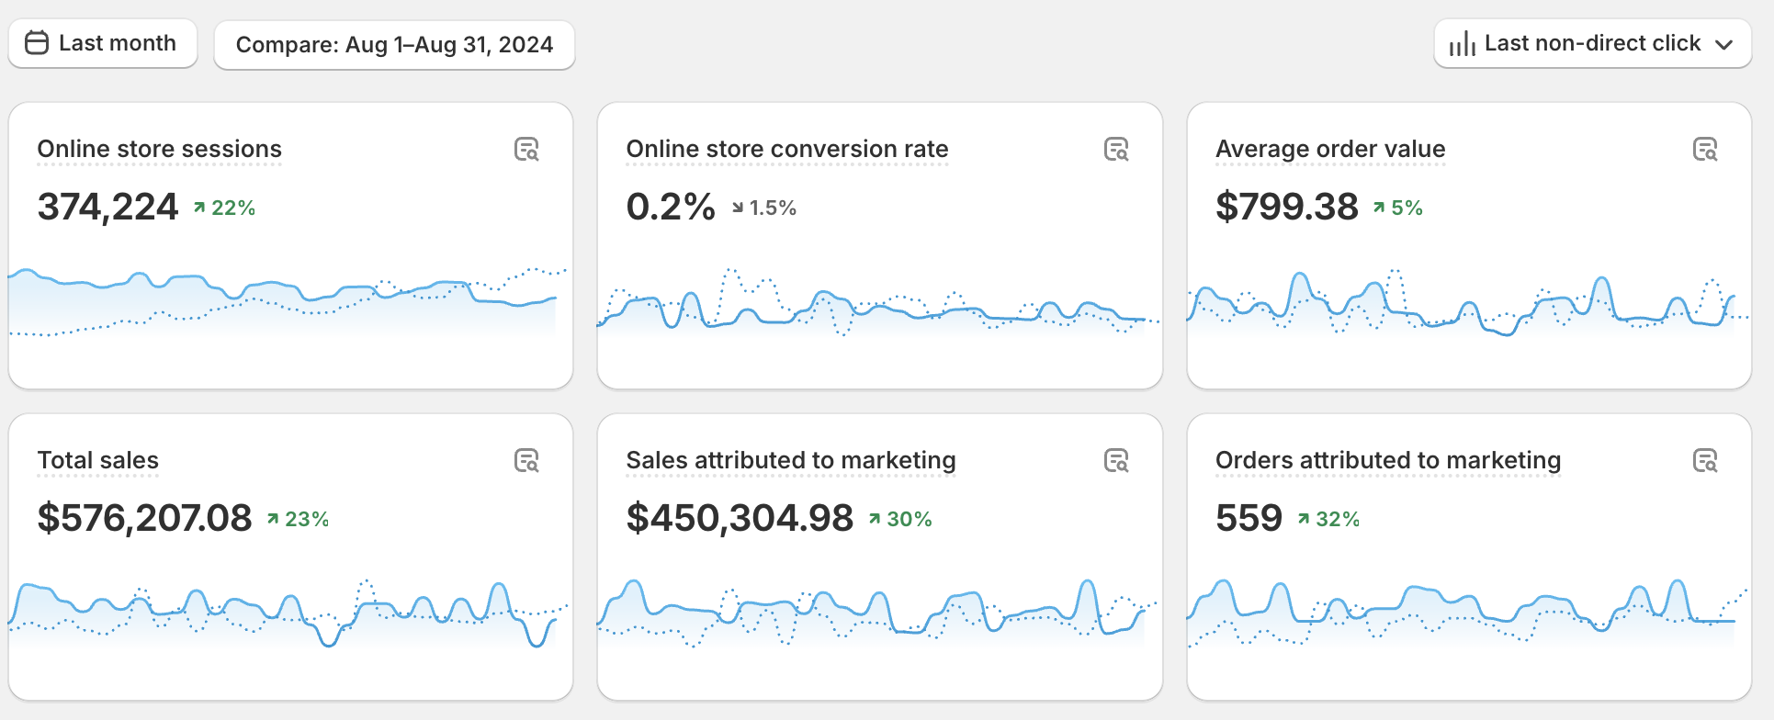Open the Compare Aug 1–Aug 31, 2024 selector
This screenshot has width=1774, height=720.
coord(394,45)
